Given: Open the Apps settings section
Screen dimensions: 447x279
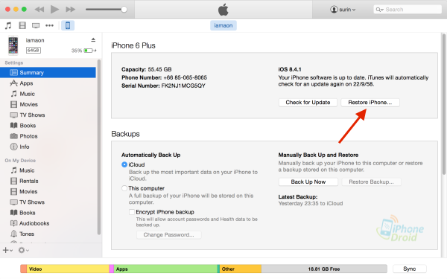Looking at the screenshot, I should pos(48,83).
